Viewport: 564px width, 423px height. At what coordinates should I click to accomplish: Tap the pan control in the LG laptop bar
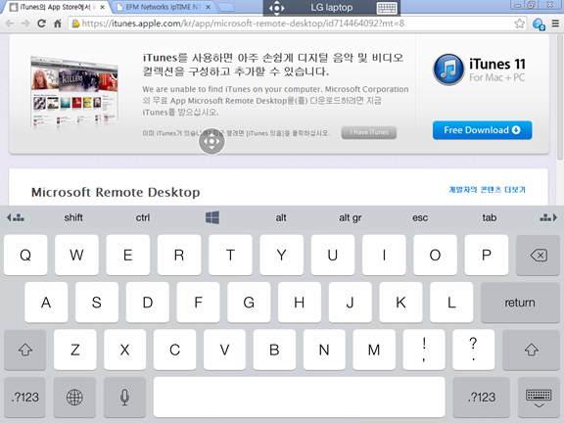pos(276,8)
